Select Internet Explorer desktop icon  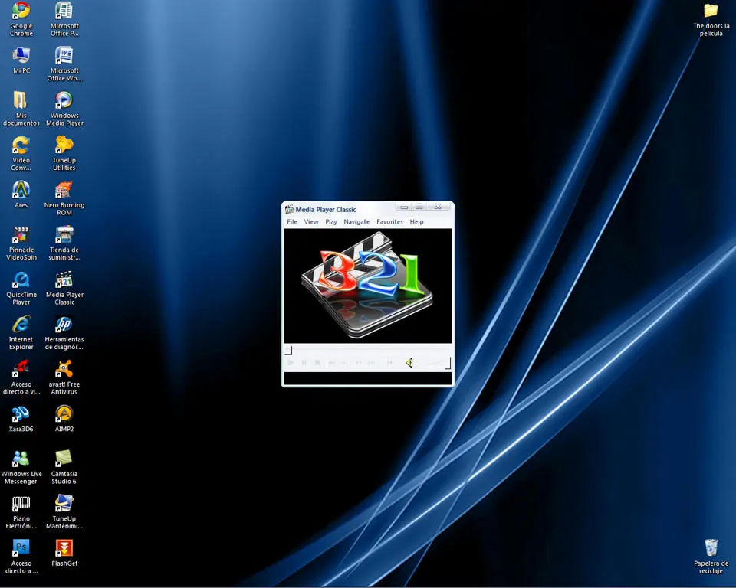pyautogui.click(x=21, y=332)
